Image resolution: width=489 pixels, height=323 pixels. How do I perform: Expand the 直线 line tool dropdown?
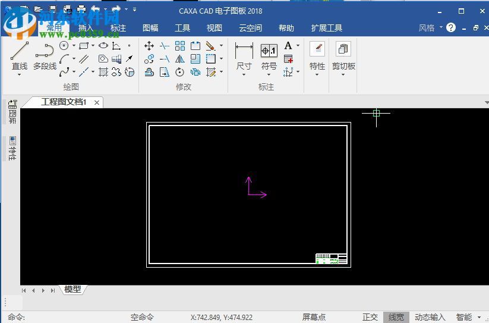click(x=20, y=74)
